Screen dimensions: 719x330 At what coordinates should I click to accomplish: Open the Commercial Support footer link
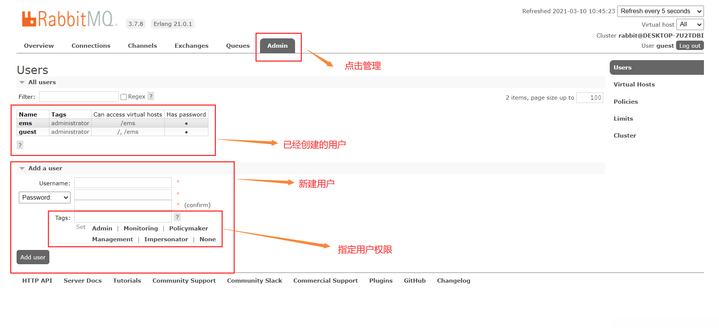[x=326, y=281]
